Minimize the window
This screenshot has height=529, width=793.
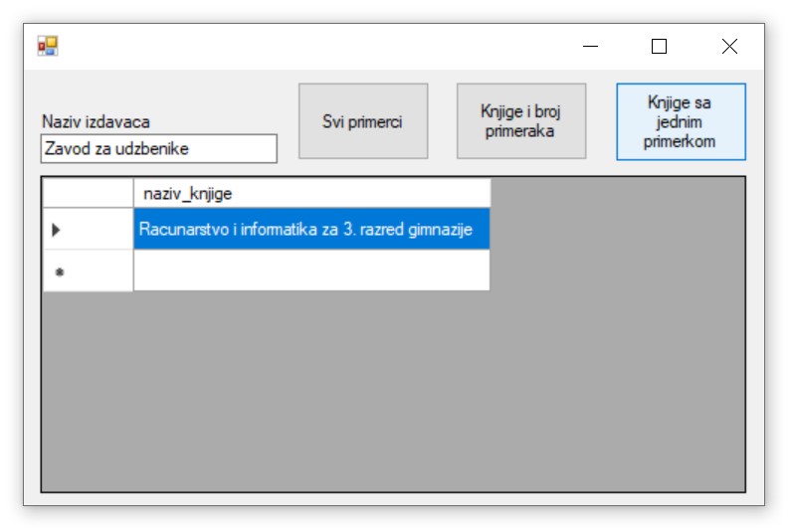click(x=591, y=46)
